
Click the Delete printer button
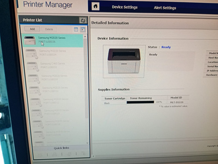[x=49, y=29]
